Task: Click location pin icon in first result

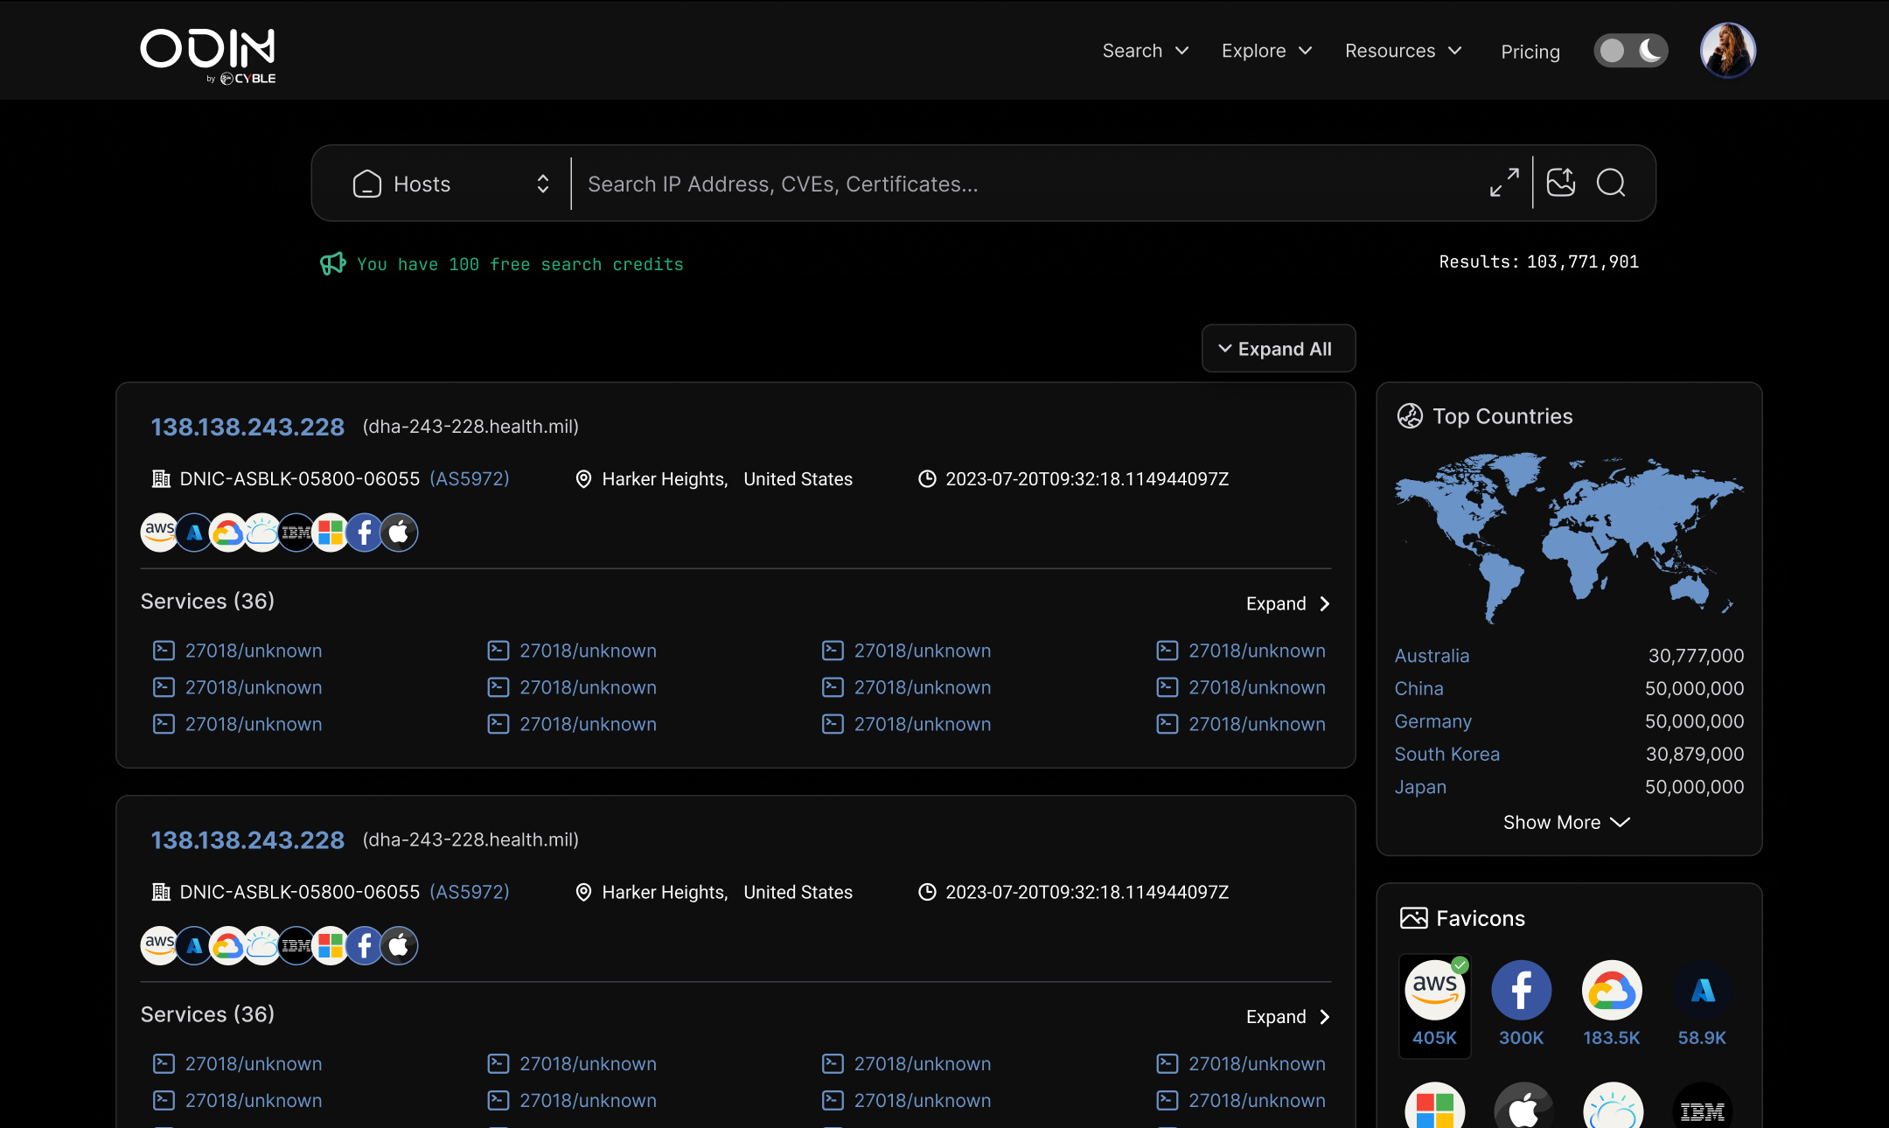Action: [583, 479]
